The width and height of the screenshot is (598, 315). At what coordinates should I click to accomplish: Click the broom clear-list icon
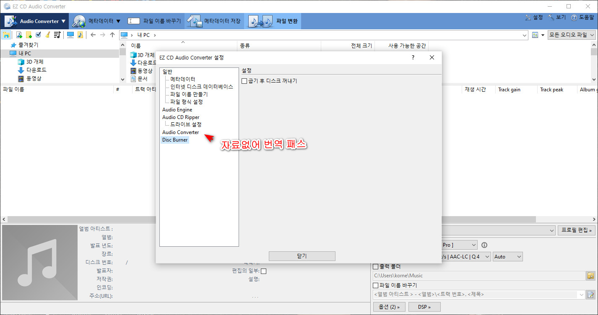[x=48, y=35]
